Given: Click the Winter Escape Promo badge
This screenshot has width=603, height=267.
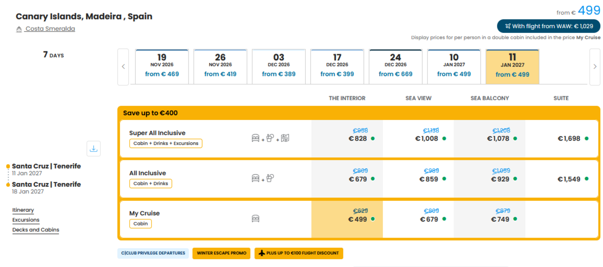Looking at the screenshot, I should [x=221, y=253].
